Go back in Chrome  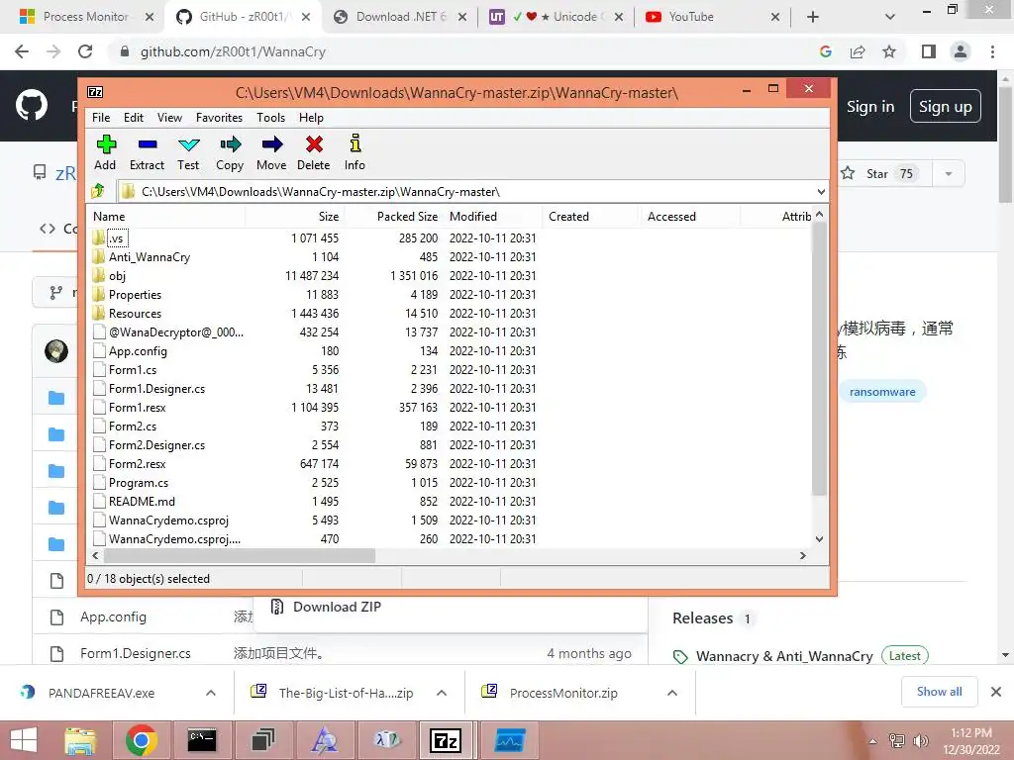(x=22, y=51)
